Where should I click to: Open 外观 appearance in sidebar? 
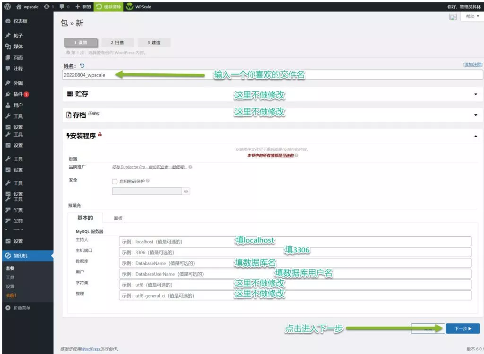click(14, 83)
